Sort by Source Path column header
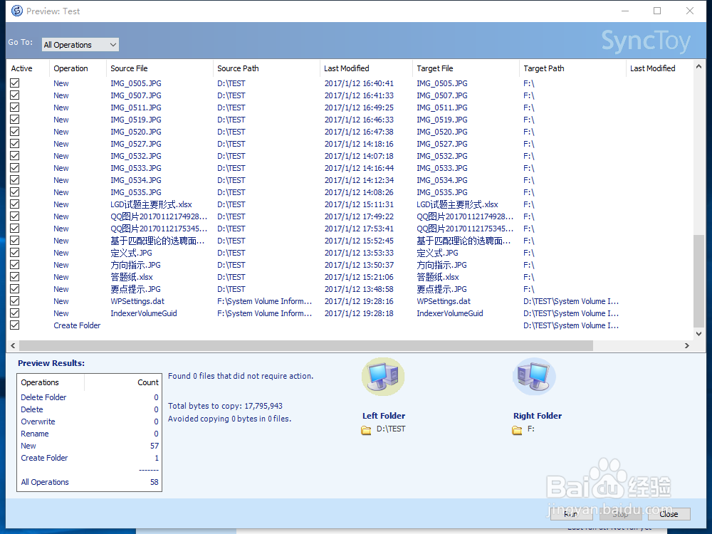This screenshot has height=534, width=712. point(266,68)
